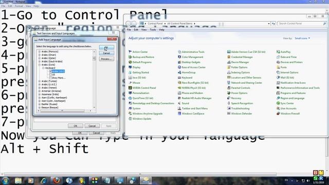329x185 pixels.
Task: Open Windows Firewall item
Action: [288, 114]
